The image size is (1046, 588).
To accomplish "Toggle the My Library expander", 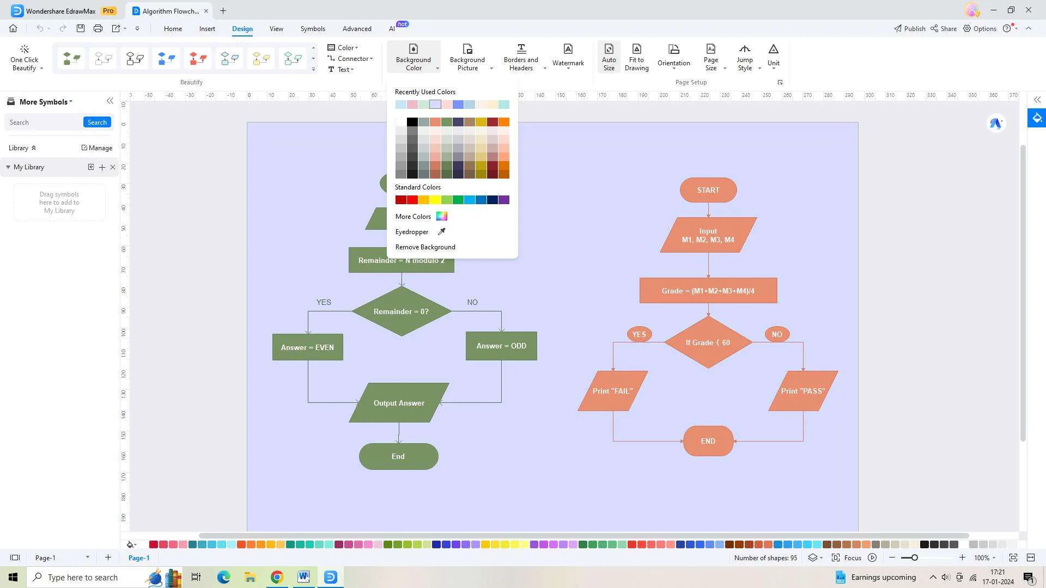I will click(x=7, y=167).
